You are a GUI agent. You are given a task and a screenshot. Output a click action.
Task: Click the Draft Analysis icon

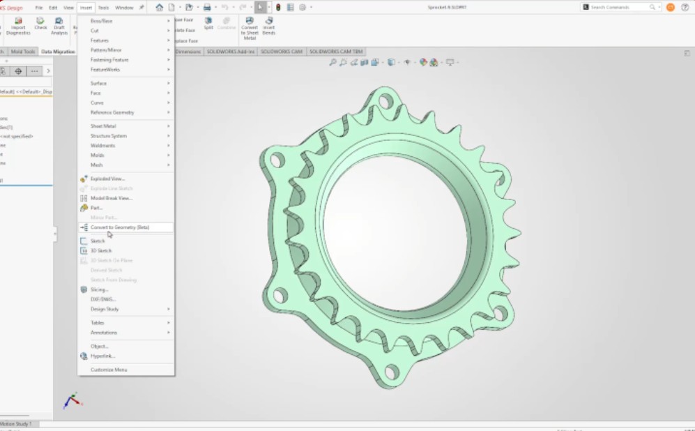point(59,27)
